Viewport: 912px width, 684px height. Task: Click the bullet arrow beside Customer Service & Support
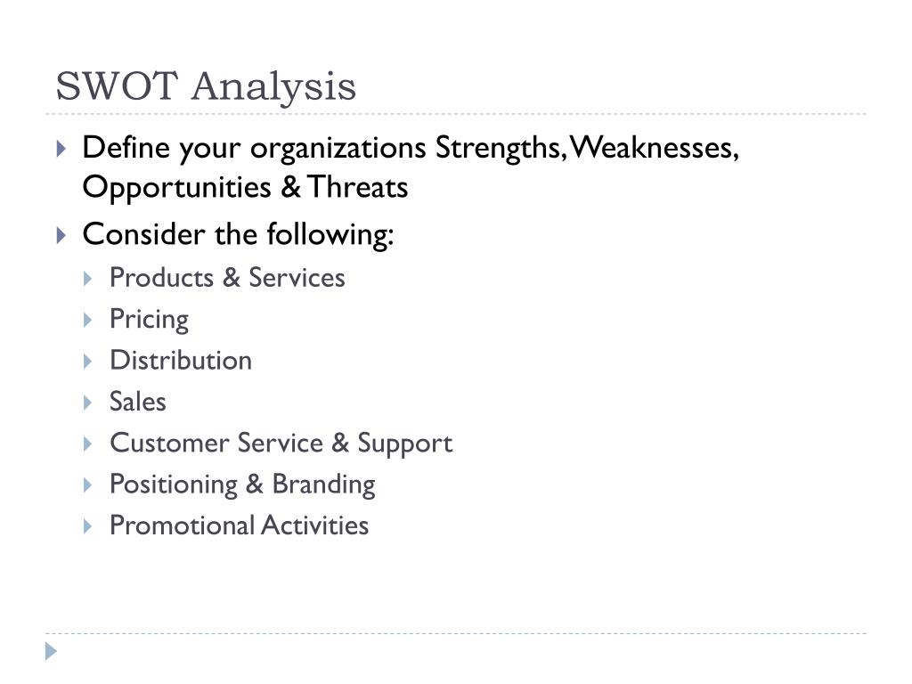click(88, 444)
